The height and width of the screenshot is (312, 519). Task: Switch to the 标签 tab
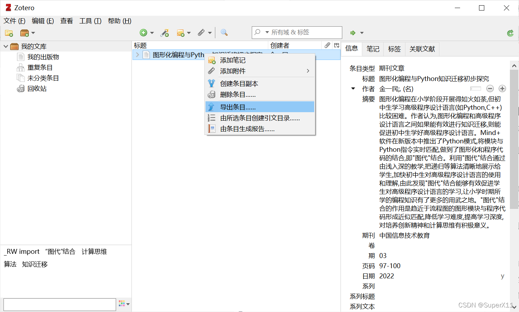pos(395,49)
